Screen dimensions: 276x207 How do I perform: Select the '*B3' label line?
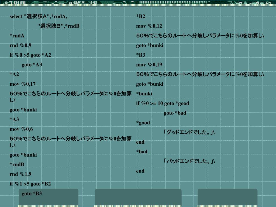141,55
